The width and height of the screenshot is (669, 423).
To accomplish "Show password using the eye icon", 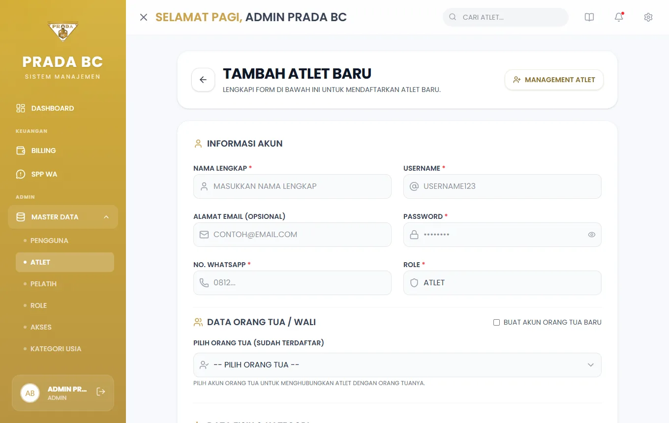I will 592,235.
